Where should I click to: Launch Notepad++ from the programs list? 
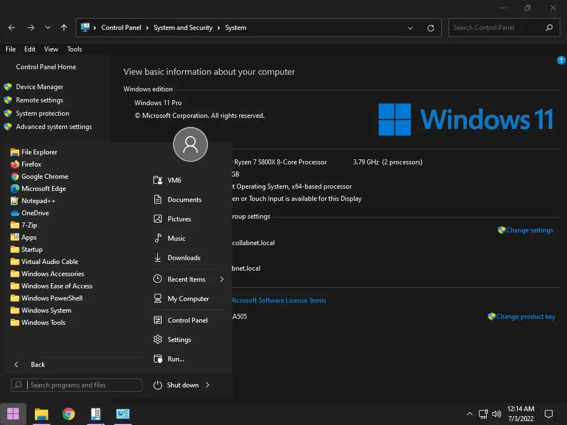tap(38, 201)
